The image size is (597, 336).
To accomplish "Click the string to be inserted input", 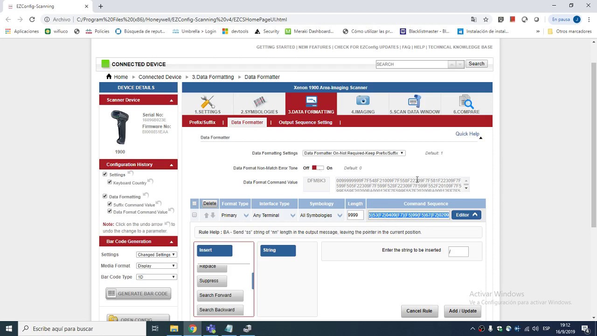I will (x=458, y=252).
